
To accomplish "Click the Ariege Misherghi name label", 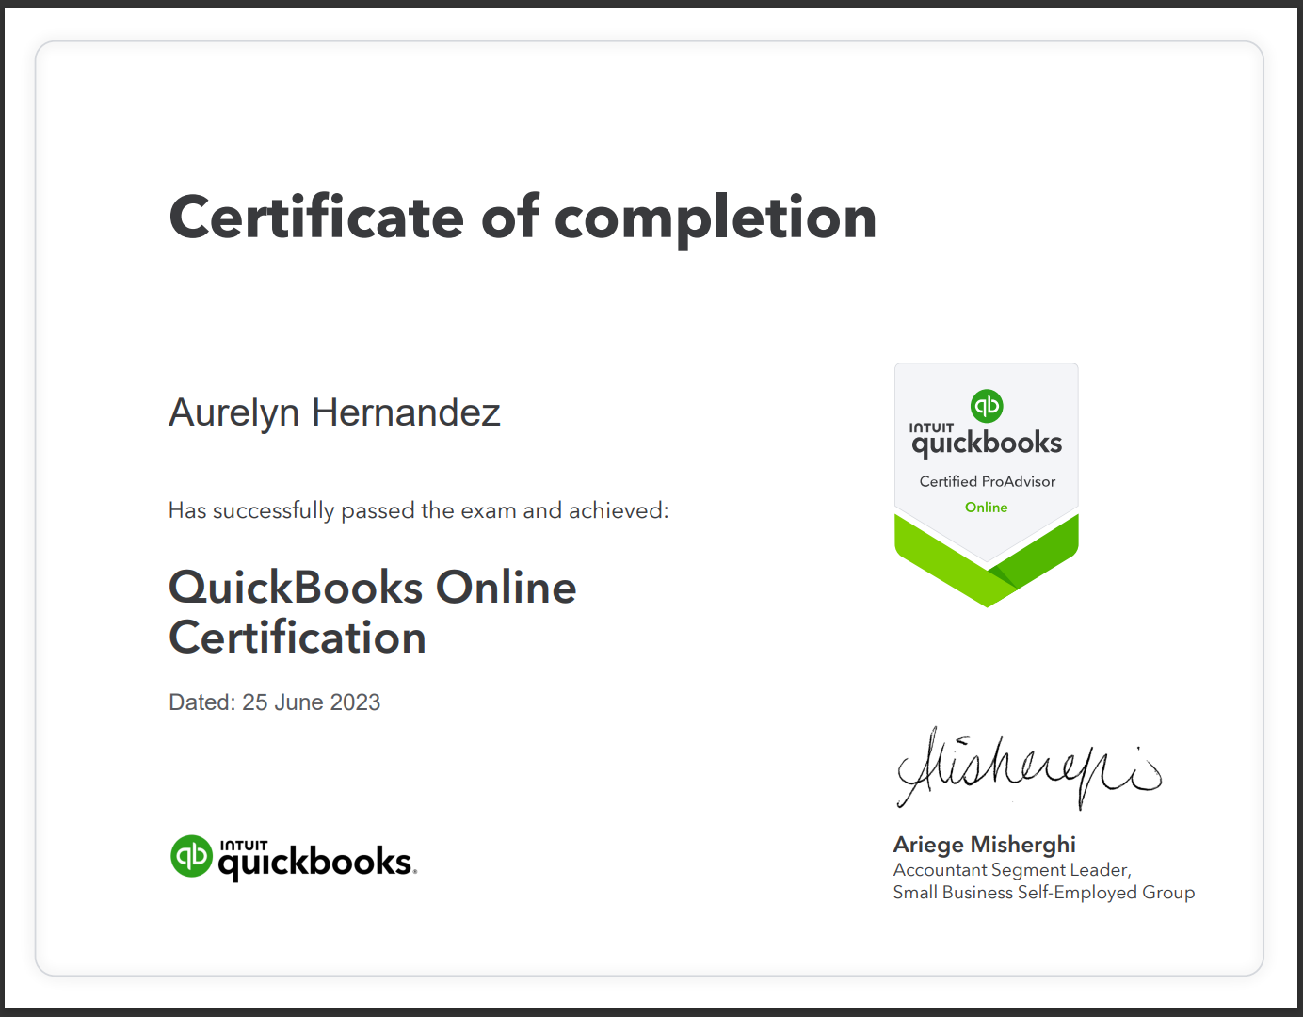I will tap(983, 844).
